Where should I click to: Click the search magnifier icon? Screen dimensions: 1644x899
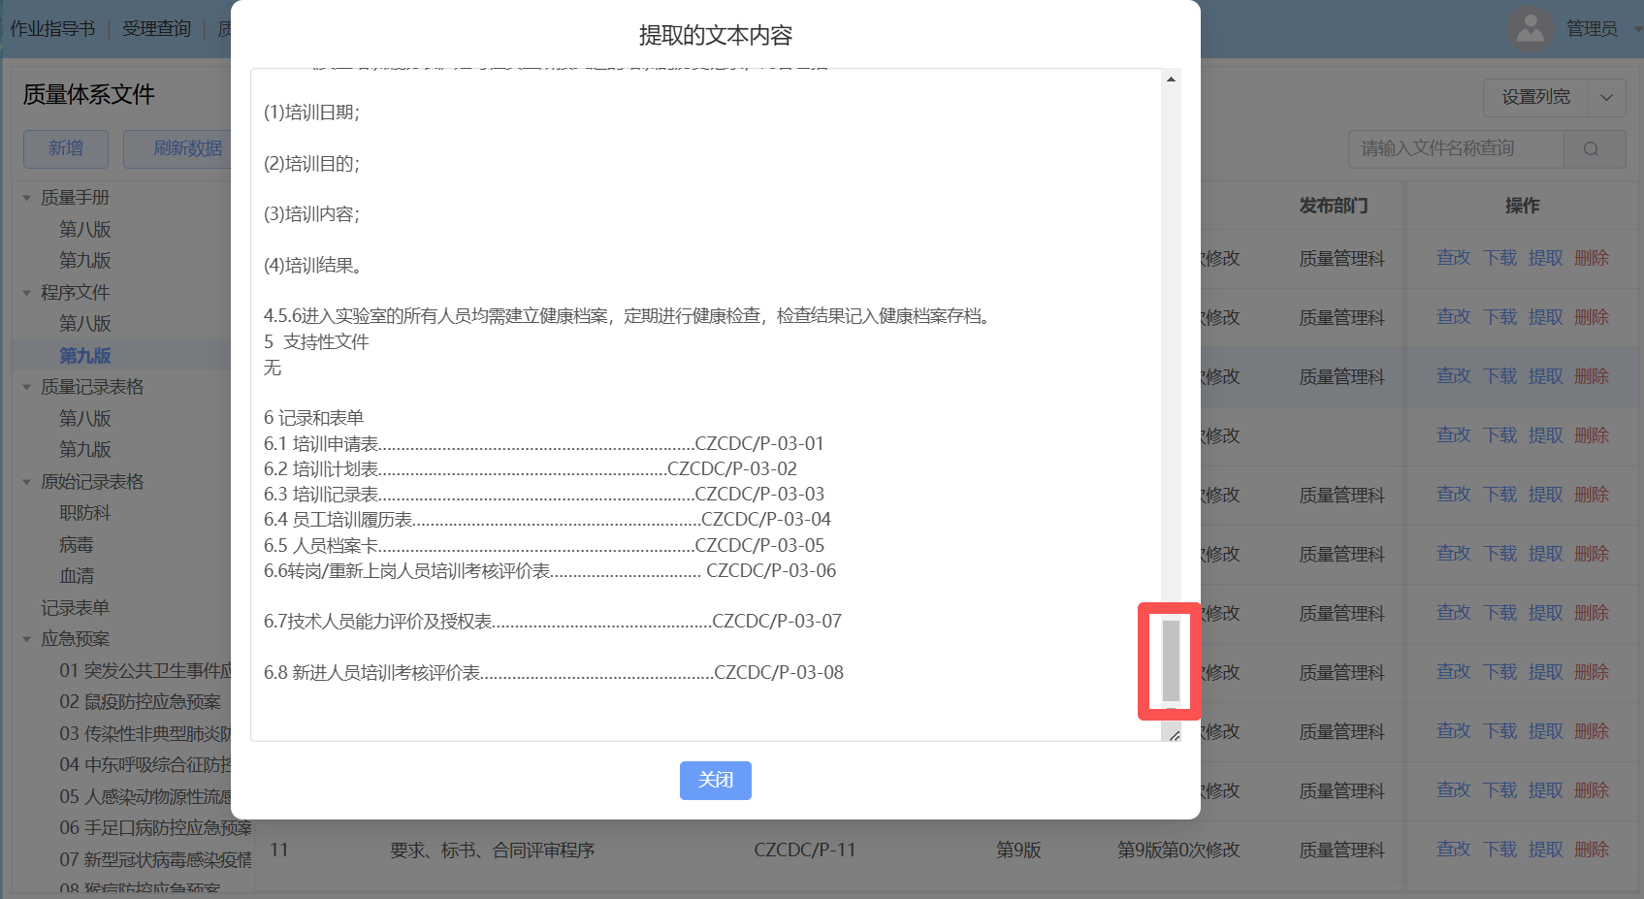coord(1591,148)
